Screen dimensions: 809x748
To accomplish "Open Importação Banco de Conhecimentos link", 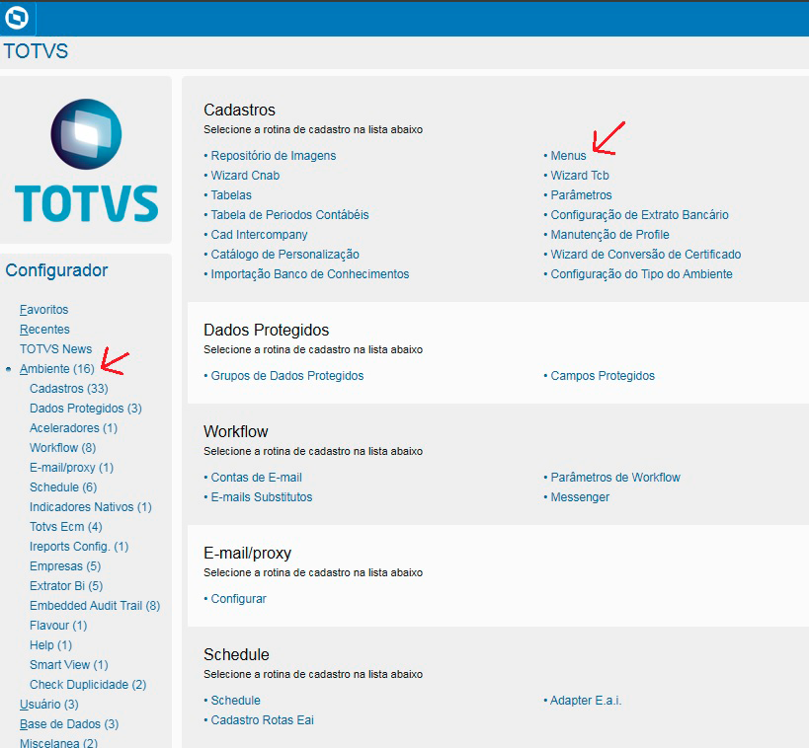I will [310, 274].
